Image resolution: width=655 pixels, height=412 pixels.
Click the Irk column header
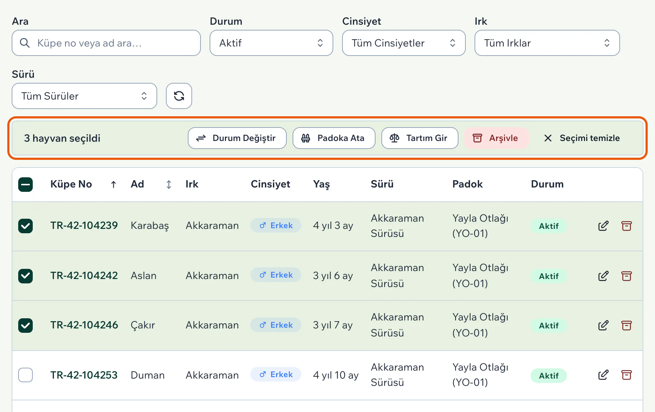pos(192,184)
